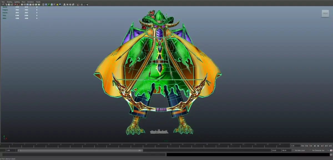Toggle the textured display checker icon
The width and height of the screenshot is (333, 160).
(x=54, y=4)
